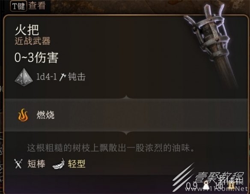The width and height of the screenshot is (250, 194).
Task: Click the feather light-weapon icon
Action: [x=59, y=164]
